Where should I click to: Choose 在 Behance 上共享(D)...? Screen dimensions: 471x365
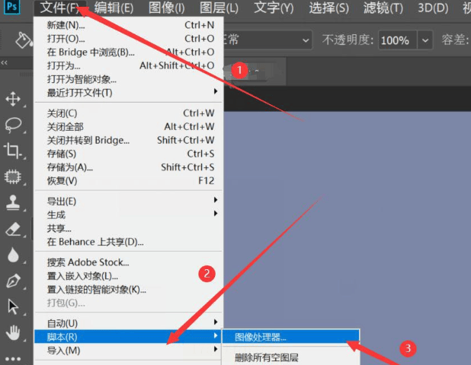(129, 242)
